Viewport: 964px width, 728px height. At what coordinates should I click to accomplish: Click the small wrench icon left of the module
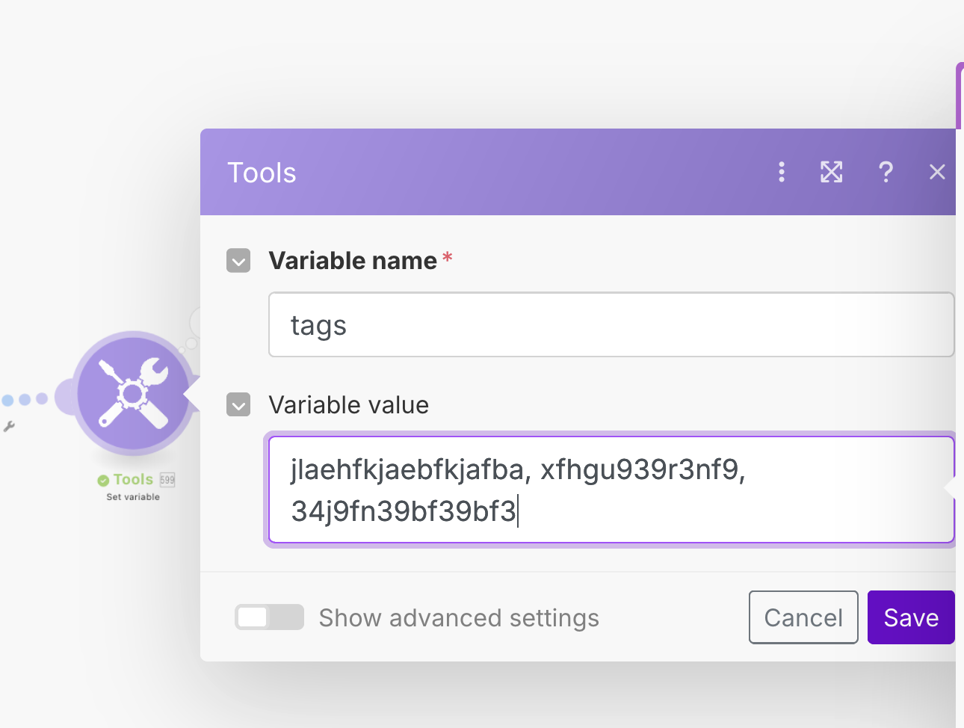coord(9,427)
